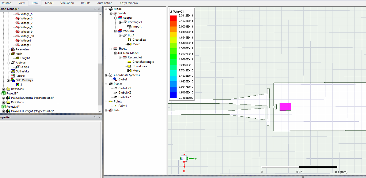Click the red top swatch in J legend
366x178 pixels.
click(173, 18)
